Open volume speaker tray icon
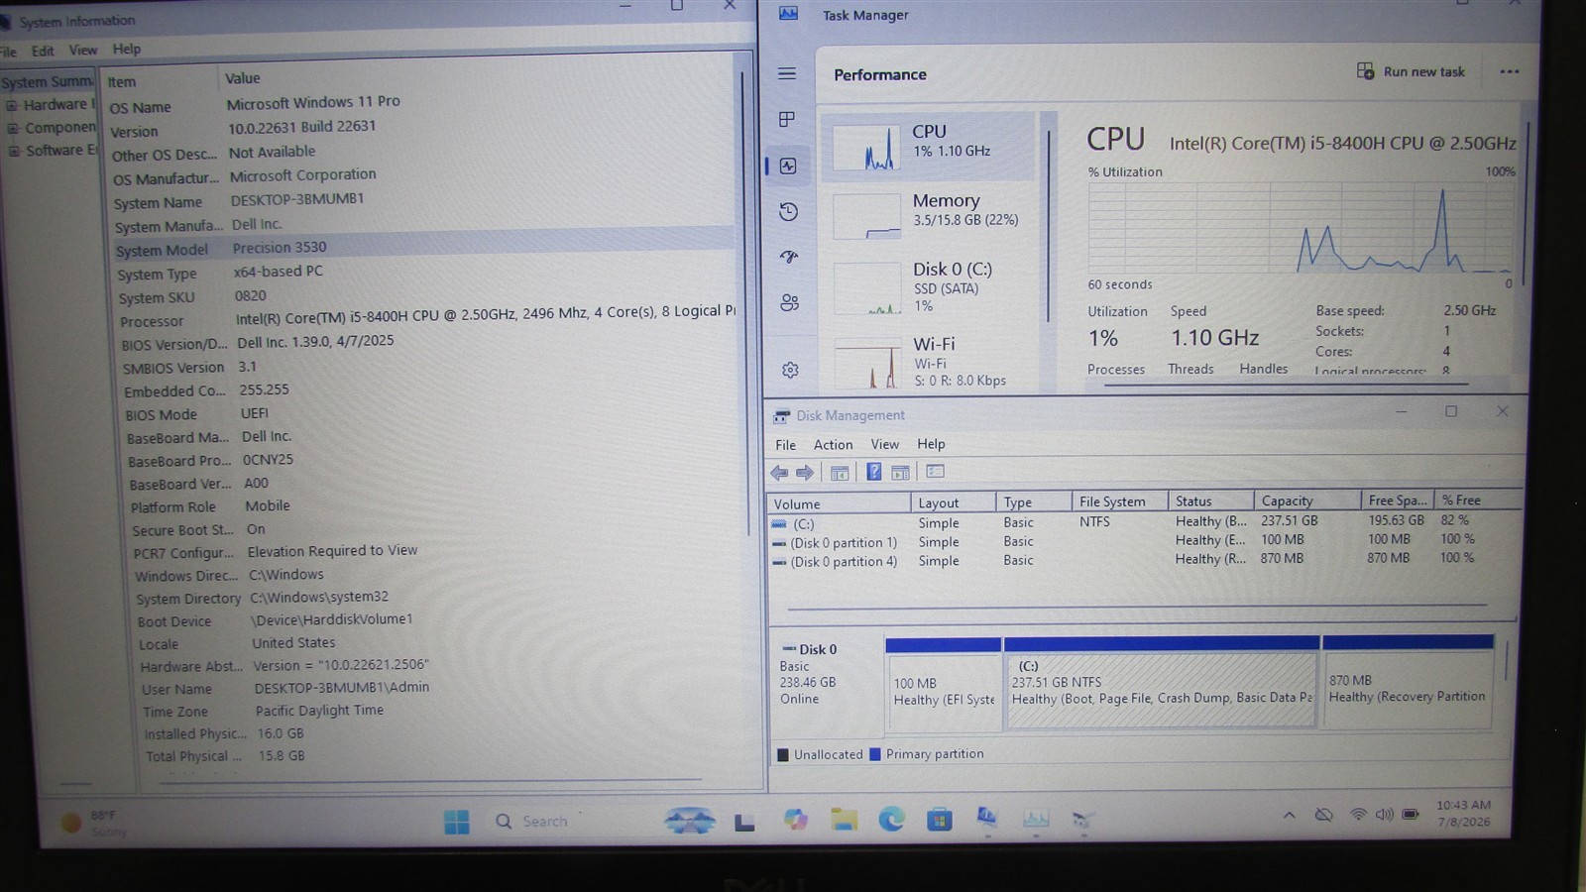Image resolution: width=1586 pixels, height=892 pixels. 1384,815
